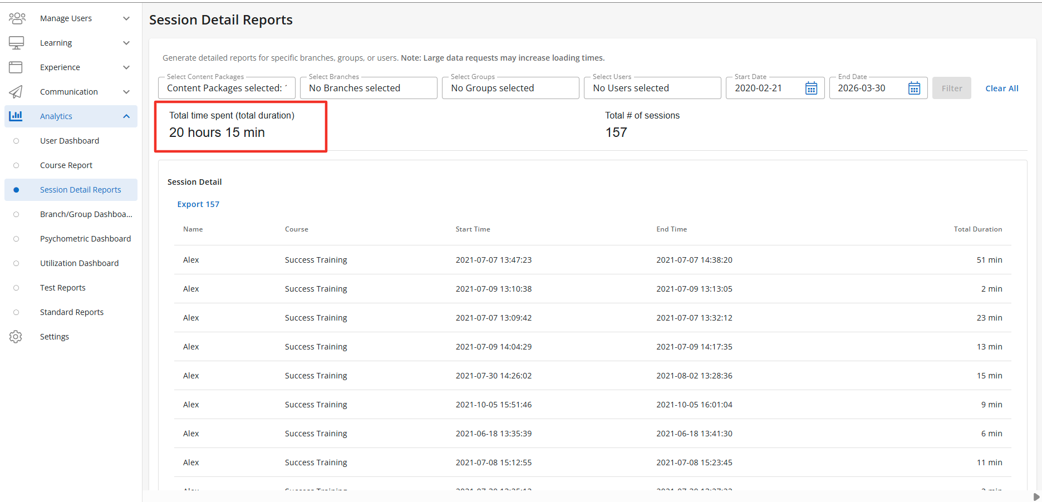This screenshot has height=502, width=1042.
Task: Click the Manage Users people icon
Action: click(17, 18)
